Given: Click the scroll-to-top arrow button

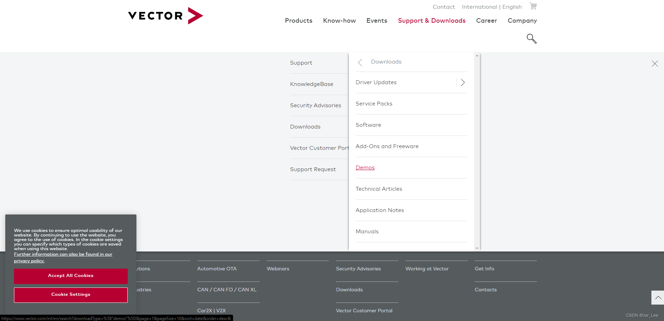Looking at the screenshot, I should (658, 298).
